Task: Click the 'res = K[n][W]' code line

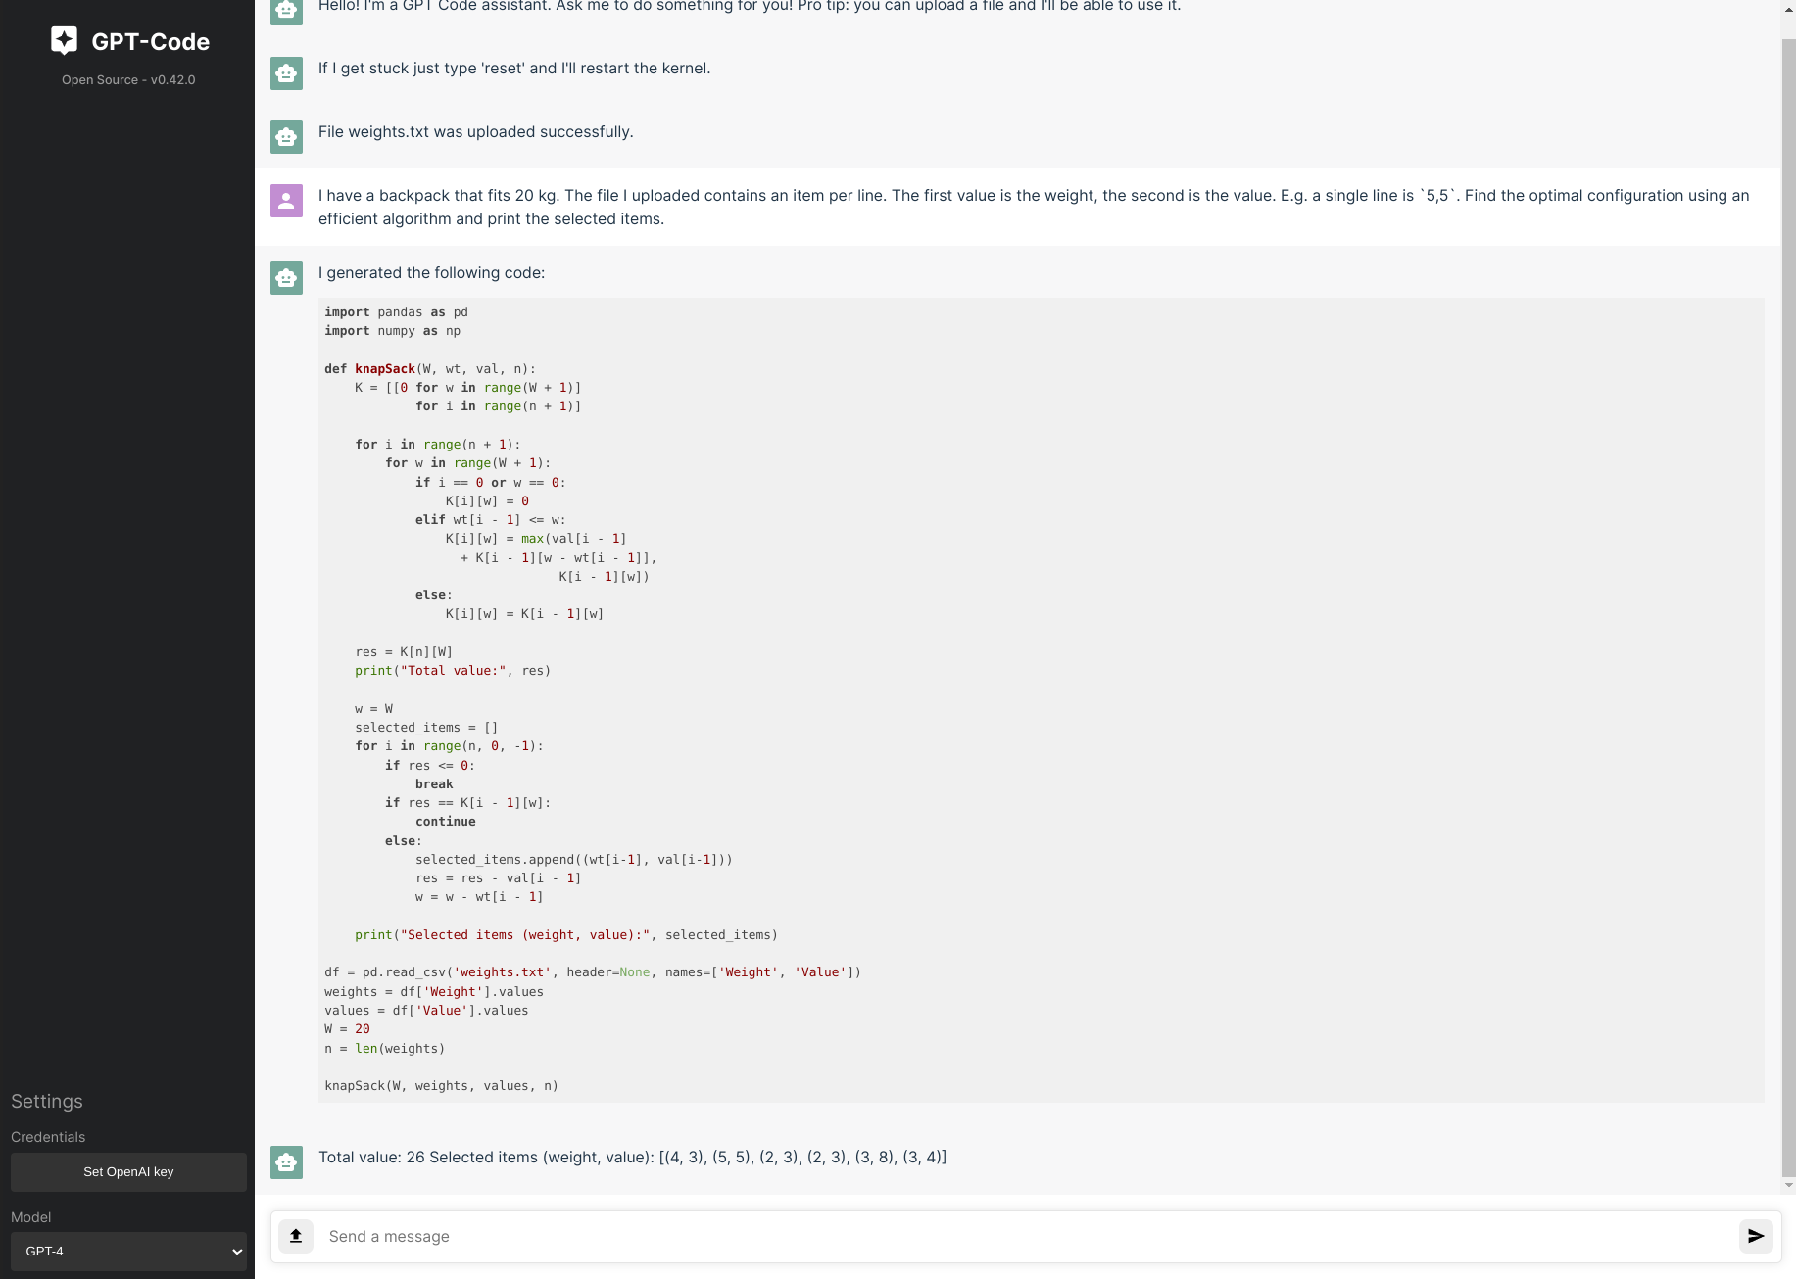Action: click(x=404, y=652)
